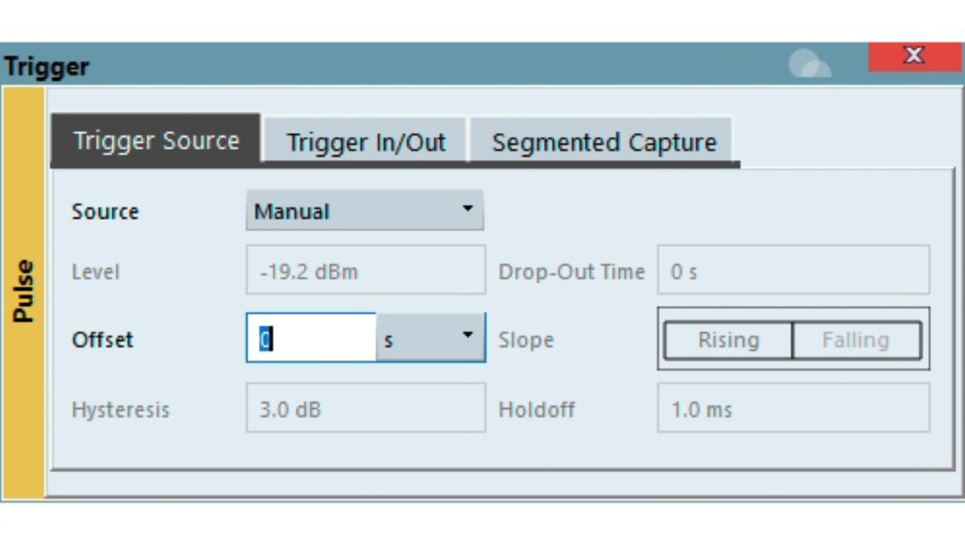The width and height of the screenshot is (965, 543).
Task: Open the Offset unit dropdown
Action: tap(431, 338)
